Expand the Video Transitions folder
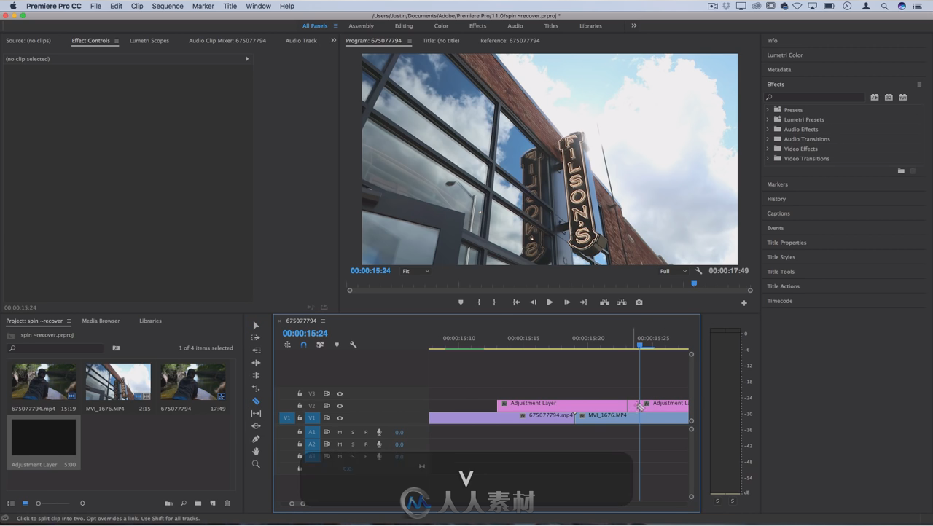The image size is (933, 526). pyautogui.click(x=768, y=159)
